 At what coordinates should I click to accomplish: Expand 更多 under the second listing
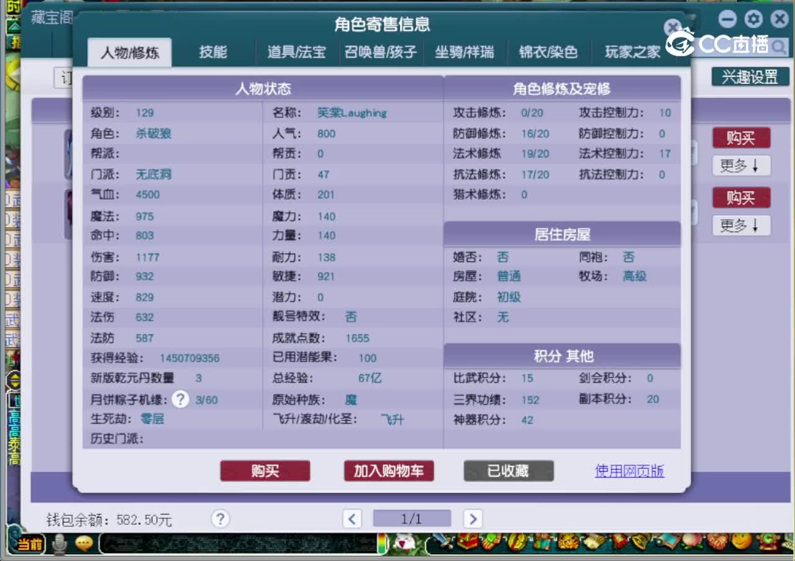741,226
